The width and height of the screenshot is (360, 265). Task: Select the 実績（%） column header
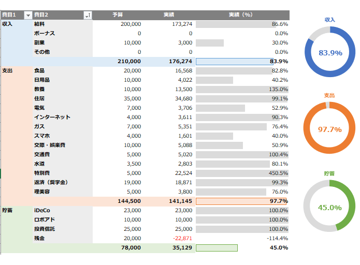coord(241,15)
